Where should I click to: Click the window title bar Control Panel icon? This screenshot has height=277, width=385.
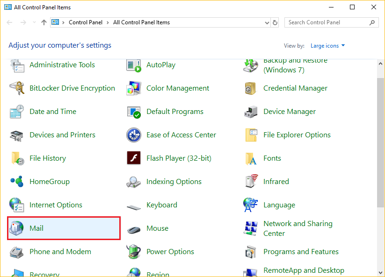pyautogui.click(x=8, y=7)
